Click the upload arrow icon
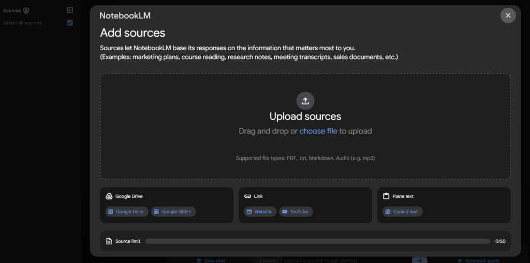 tap(305, 101)
